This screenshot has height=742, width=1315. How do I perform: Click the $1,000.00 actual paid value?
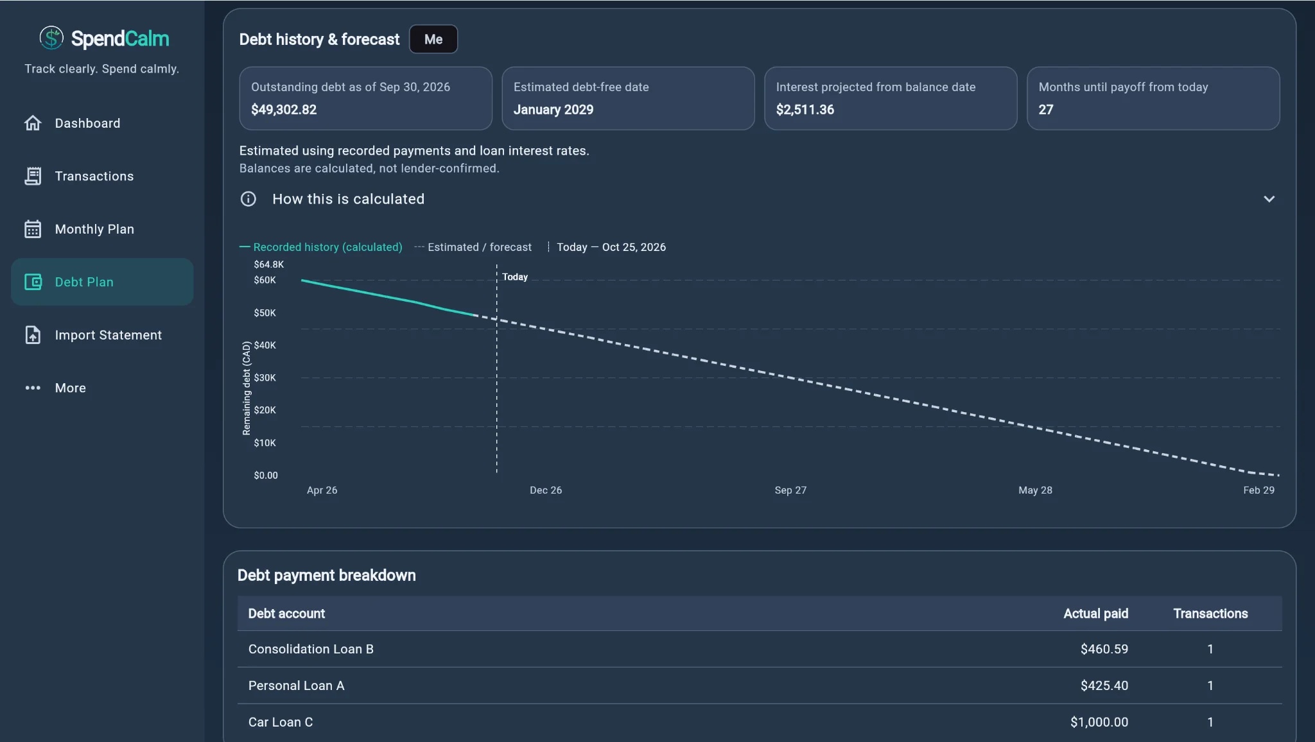(1099, 722)
